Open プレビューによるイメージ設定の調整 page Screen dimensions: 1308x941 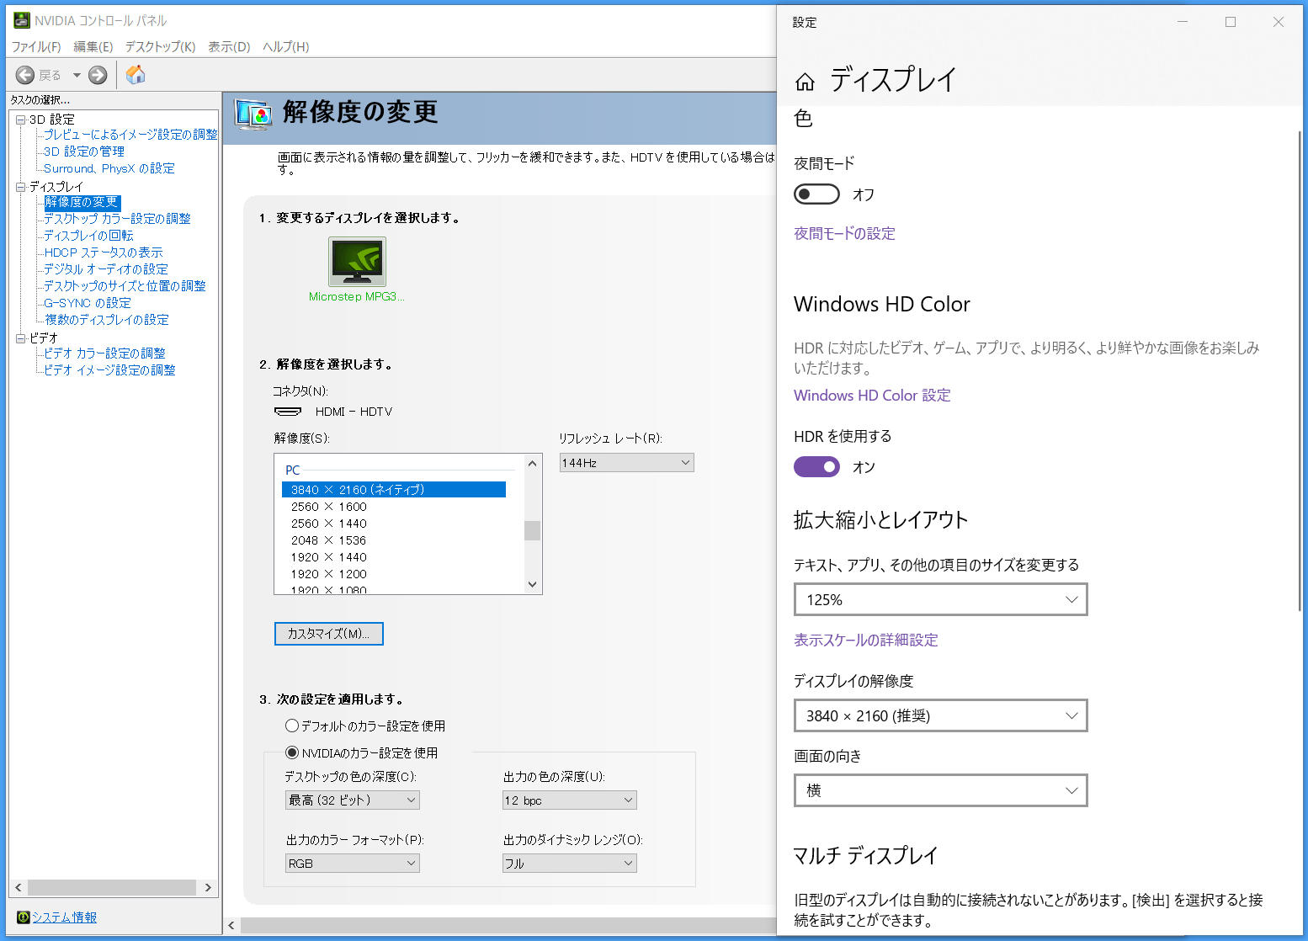pyautogui.click(x=130, y=135)
